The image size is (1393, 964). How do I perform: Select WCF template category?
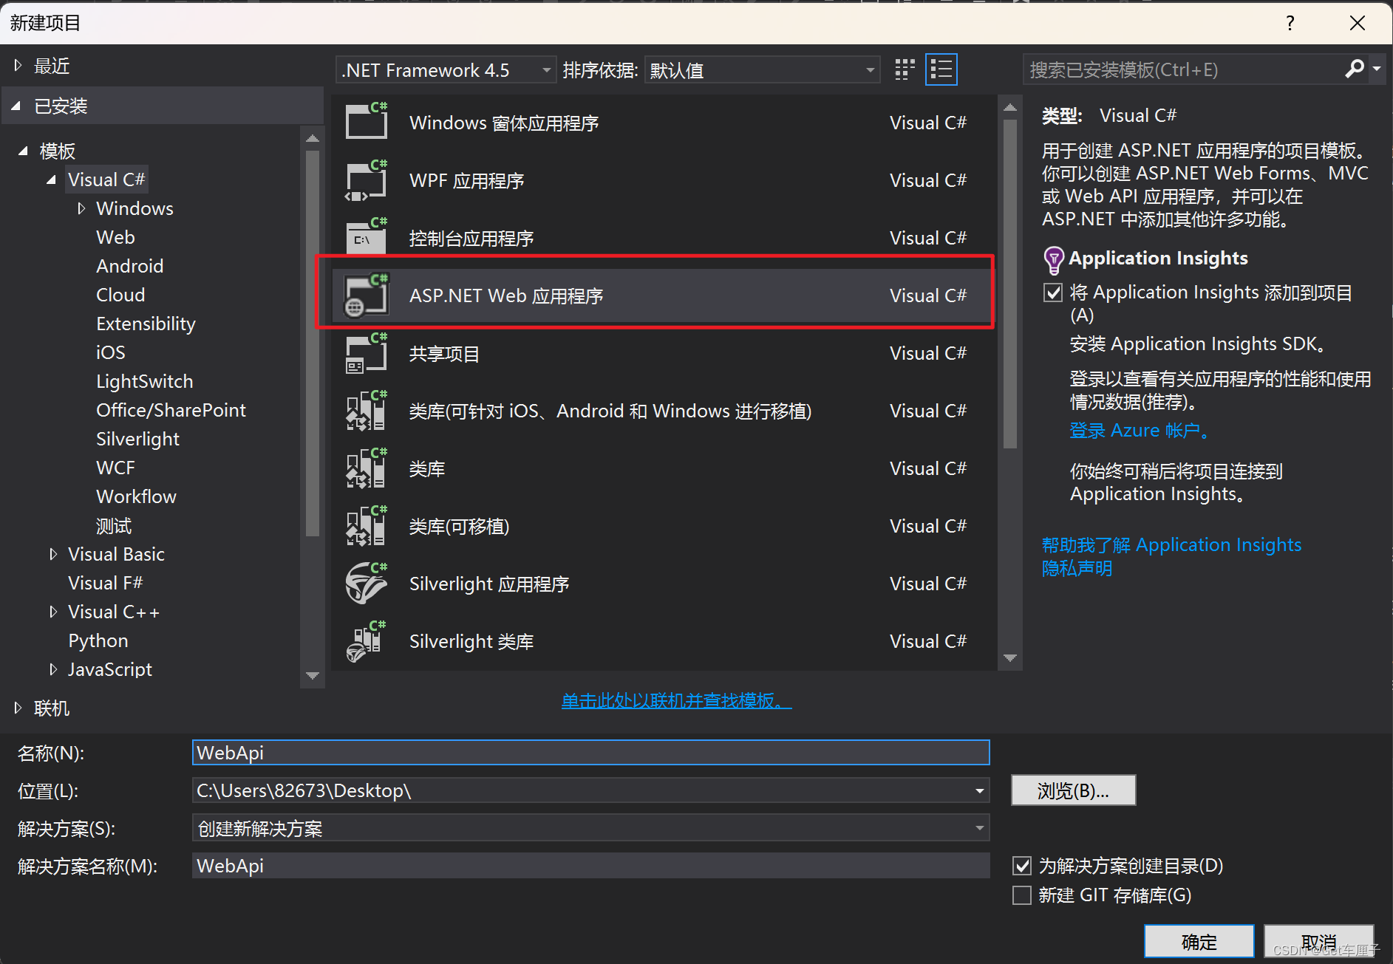click(x=115, y=468)
